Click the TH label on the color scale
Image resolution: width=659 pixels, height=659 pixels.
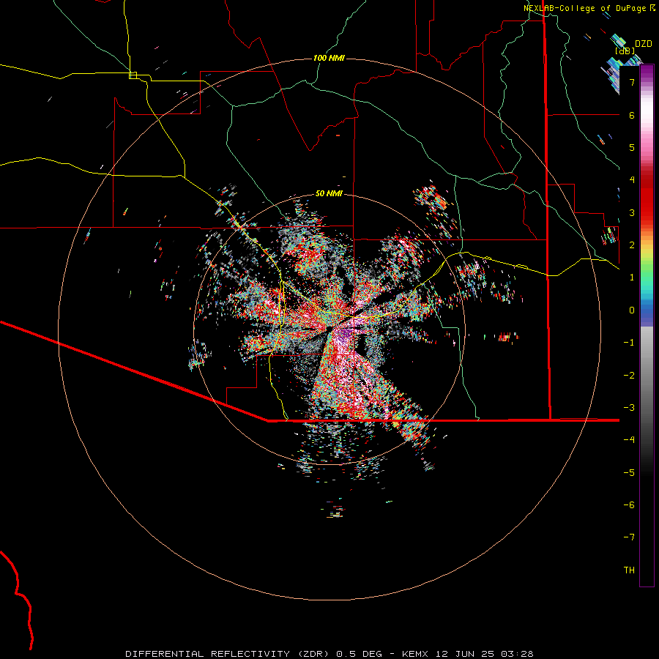coord(629,570)
